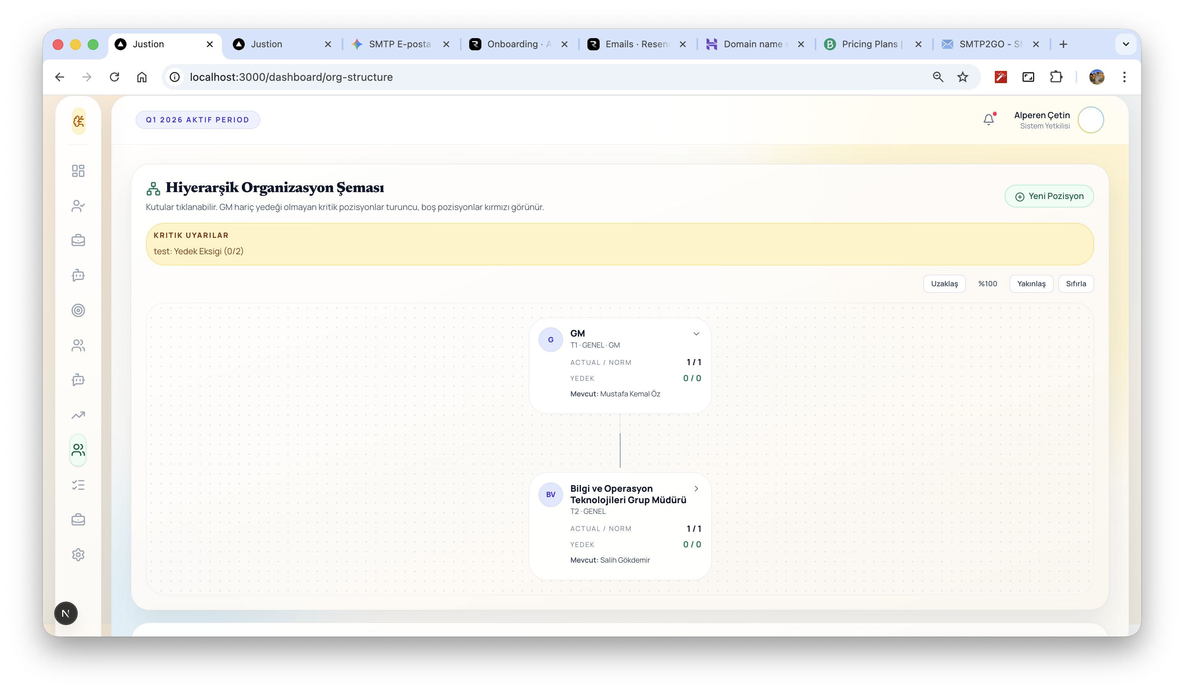The height and width of the screenshot is (693, 1184).
Task: Click the BV avatar on the Grup Müdürü card
Action: click(550, 494)
